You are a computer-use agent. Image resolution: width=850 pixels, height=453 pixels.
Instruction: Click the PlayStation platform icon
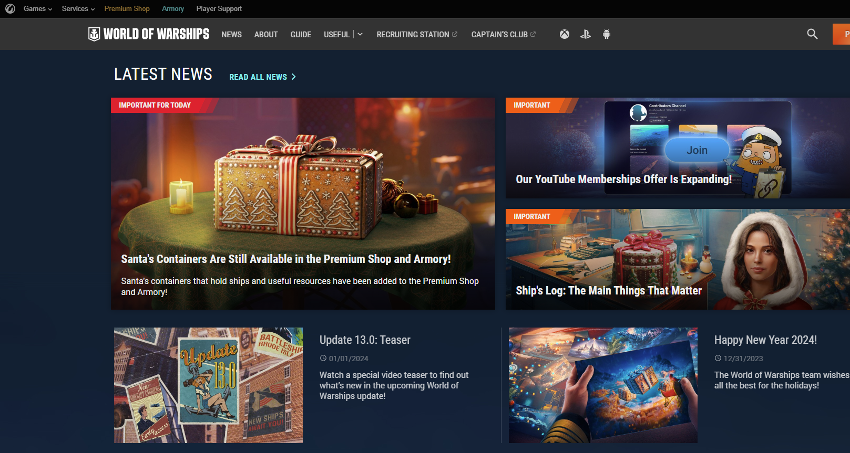tap(586, 34)
